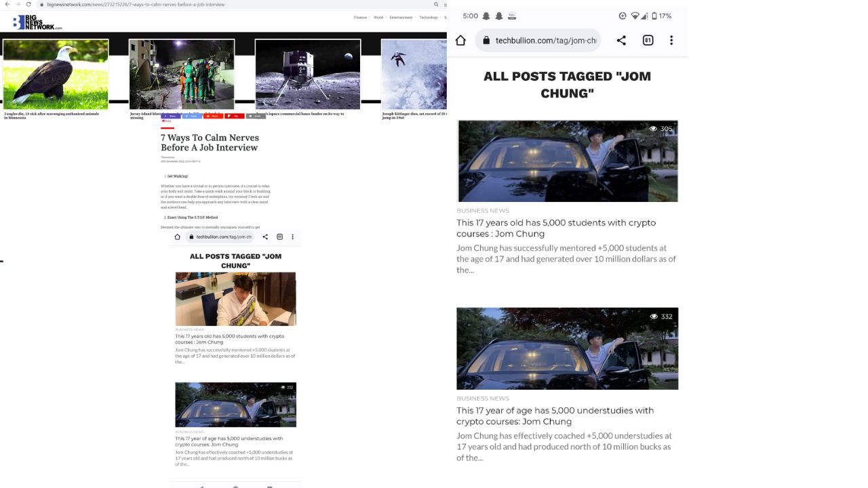Tap the Wi-Fi status icon
Screen dimensions: 868x488
[635, 16]
